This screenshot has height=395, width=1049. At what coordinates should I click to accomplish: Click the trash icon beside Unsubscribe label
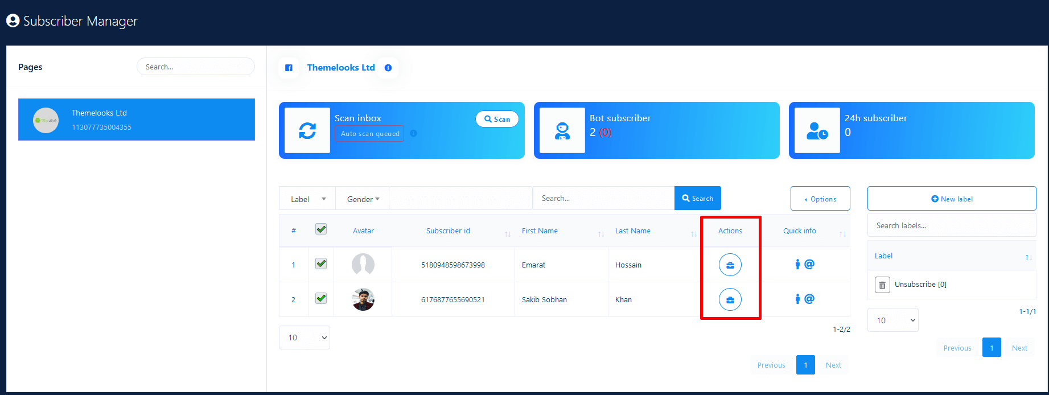click(x=882, y=285)
